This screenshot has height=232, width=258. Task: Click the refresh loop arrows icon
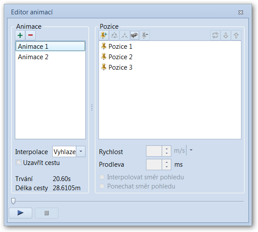tap(215, 35)
